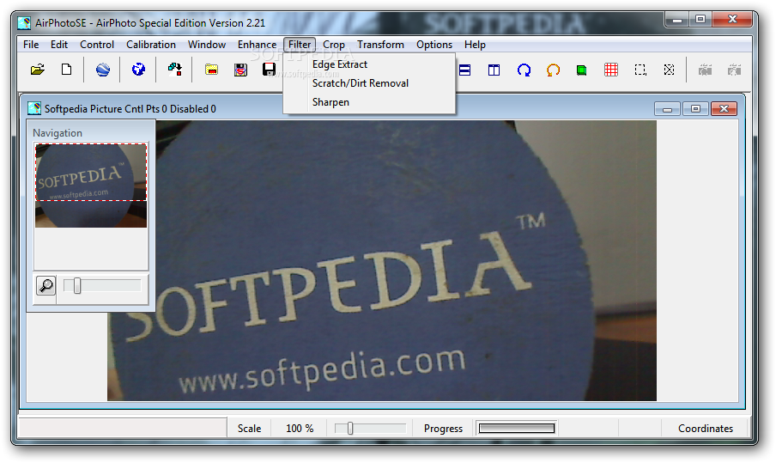Click the first greyed-out camera icon
Viewport: 776px width, 463px height.
click(x=706, y=70)
